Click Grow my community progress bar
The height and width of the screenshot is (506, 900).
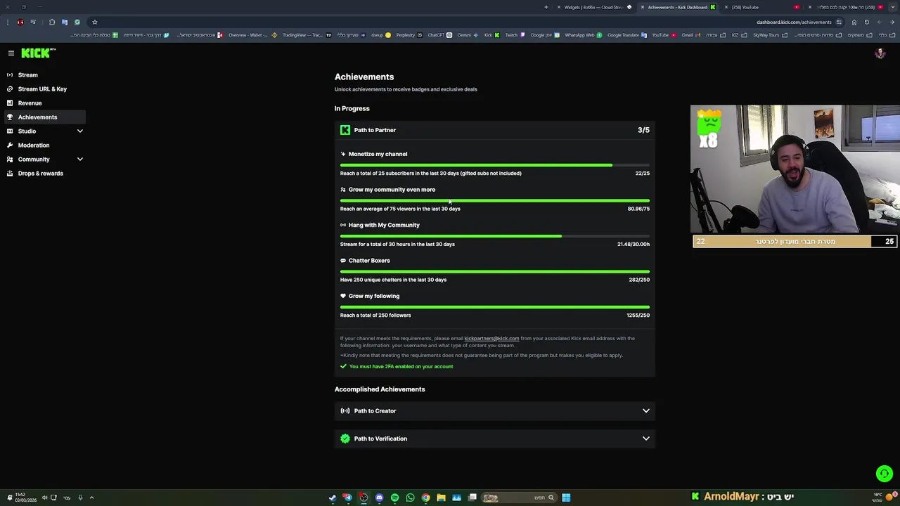pyautogui.click(x=495, y=200)
